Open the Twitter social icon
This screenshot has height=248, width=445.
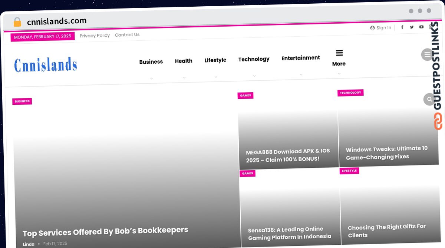[x=412, y=27]
